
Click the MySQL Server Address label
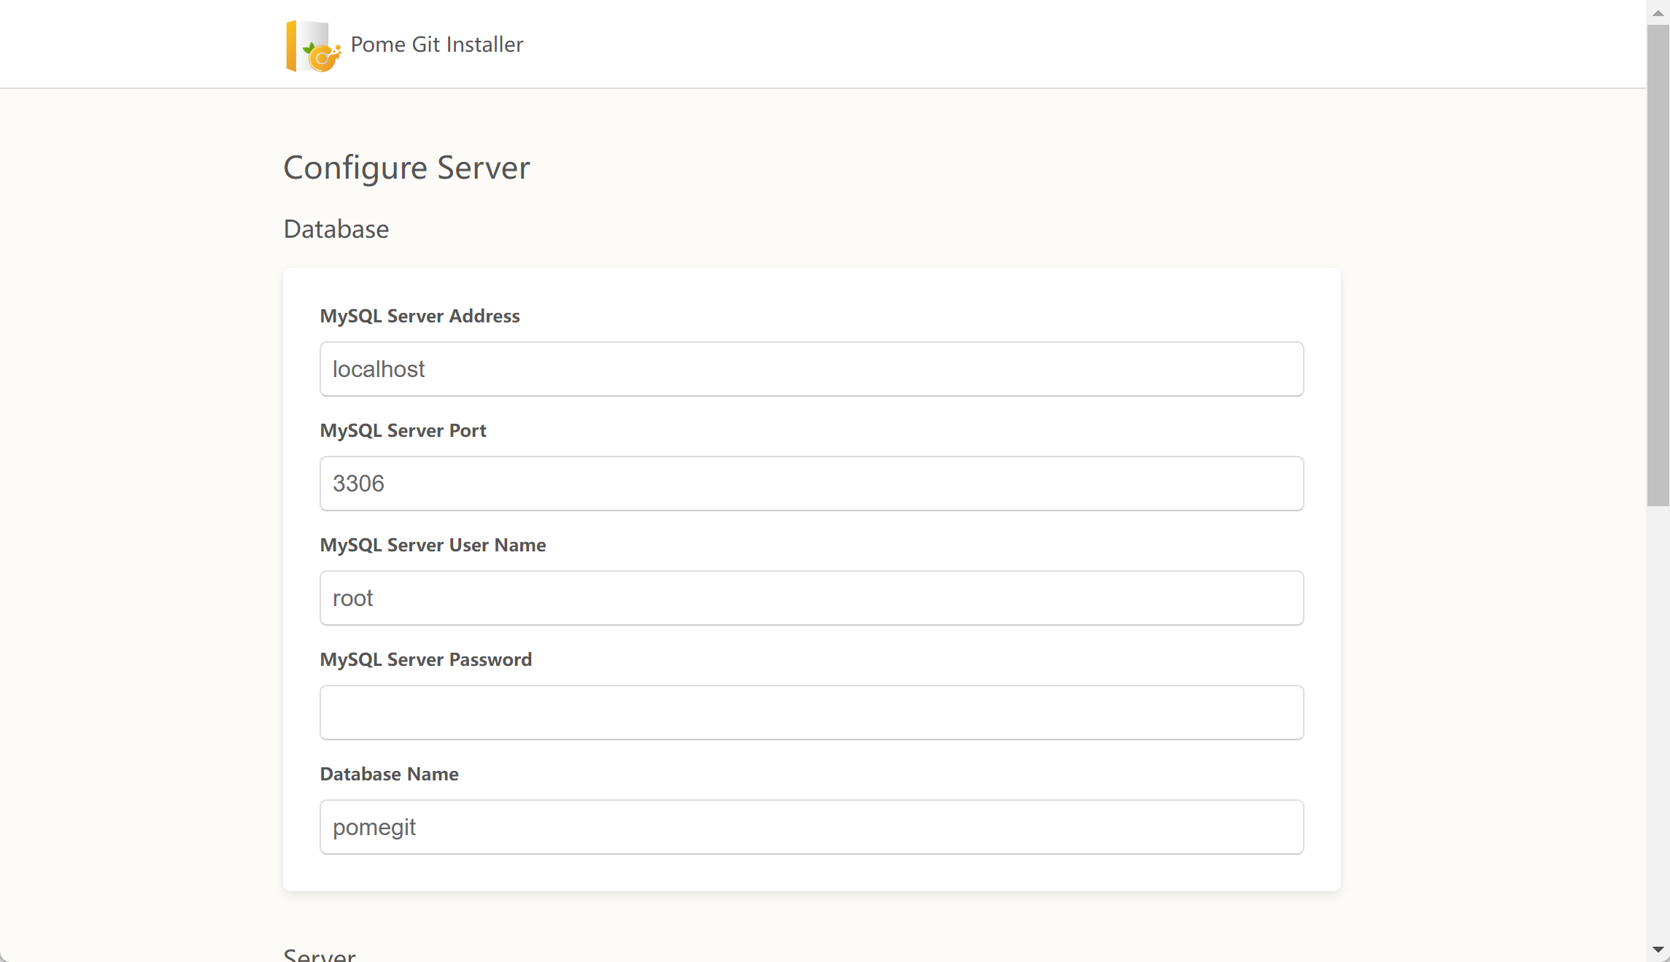420,316
